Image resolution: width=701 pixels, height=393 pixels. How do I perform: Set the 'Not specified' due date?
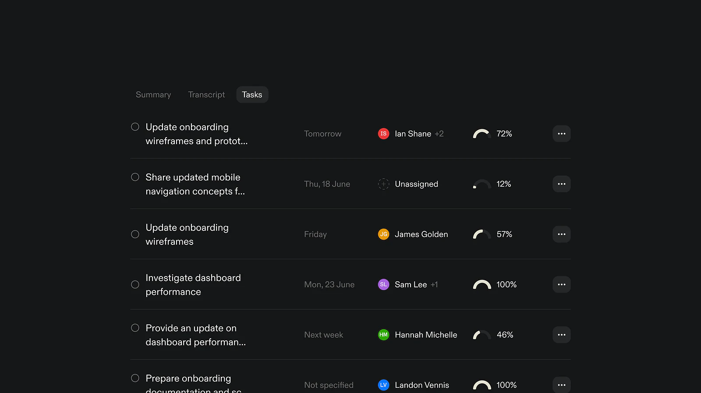tap(329, 385)
